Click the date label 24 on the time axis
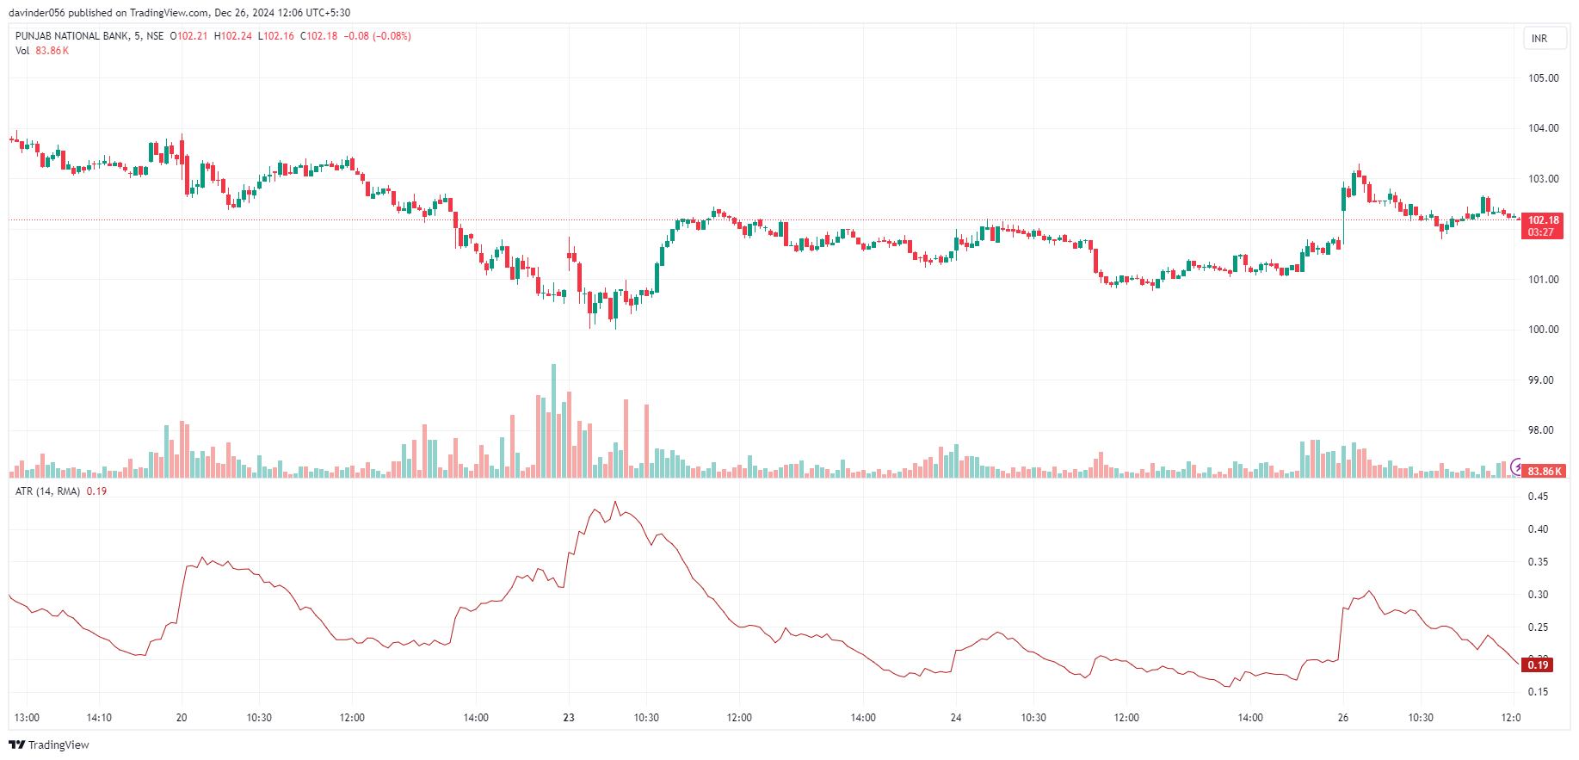This screenshot has width=1579, height=760. [x=956, y=718]
